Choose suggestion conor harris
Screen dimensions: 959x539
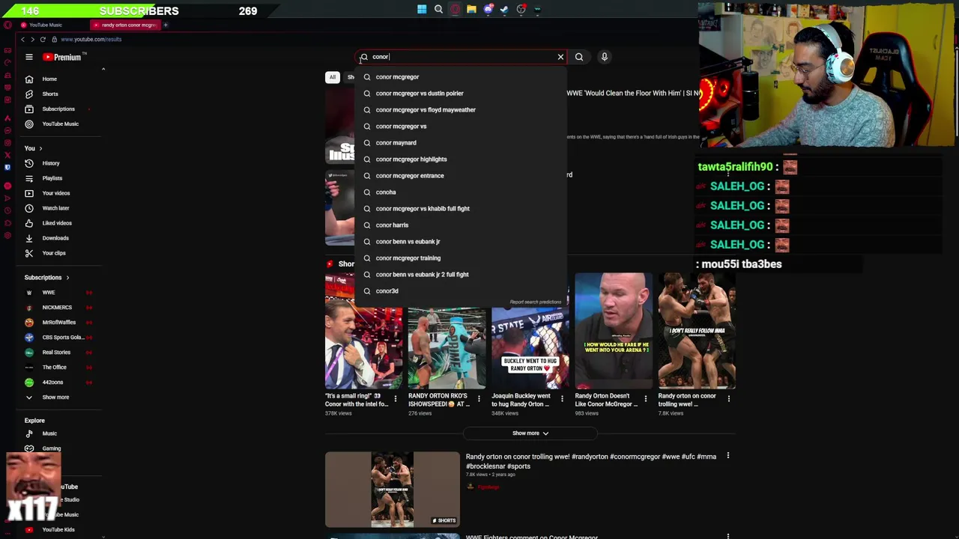[x=461, y=225]
